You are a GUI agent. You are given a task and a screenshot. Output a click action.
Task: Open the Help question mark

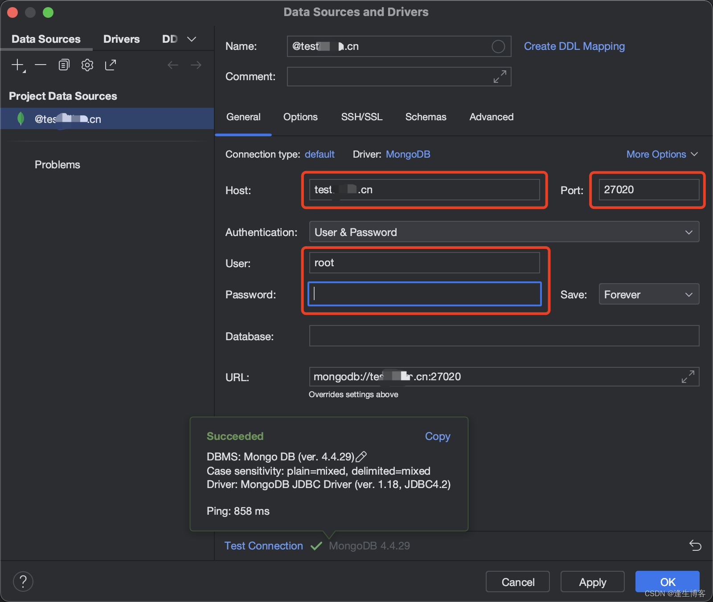tap(23, 581)
